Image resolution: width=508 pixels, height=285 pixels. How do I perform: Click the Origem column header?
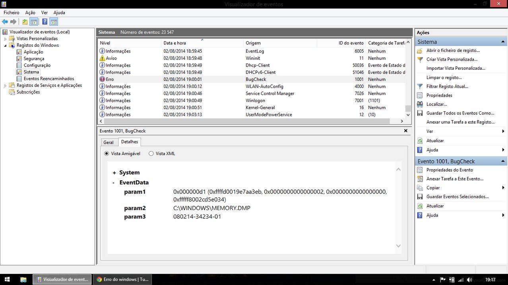[x=280, y=43]
